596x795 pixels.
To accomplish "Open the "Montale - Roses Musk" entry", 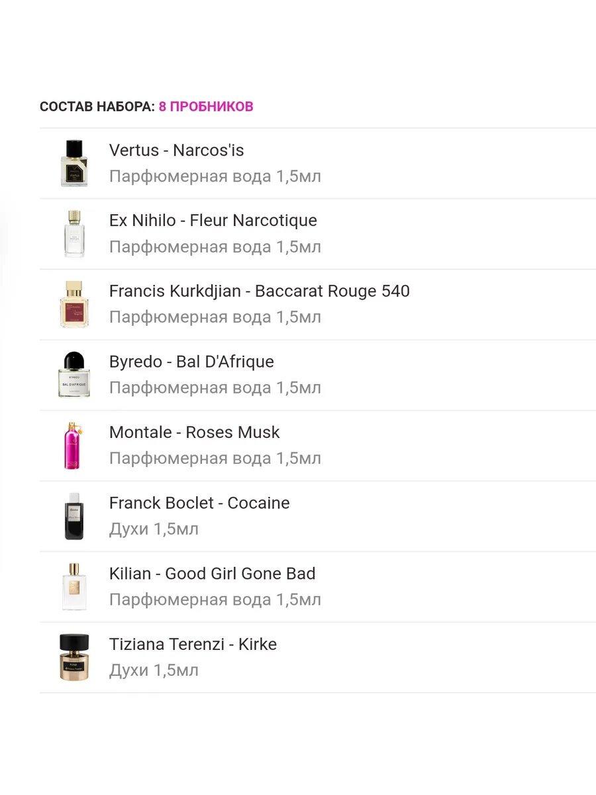I will [x=194, y=433].
